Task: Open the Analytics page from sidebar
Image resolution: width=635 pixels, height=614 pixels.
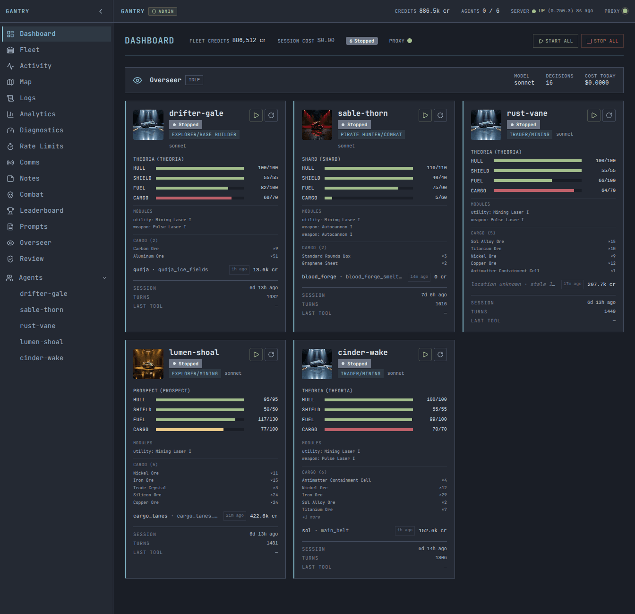Action: (37, 114)
